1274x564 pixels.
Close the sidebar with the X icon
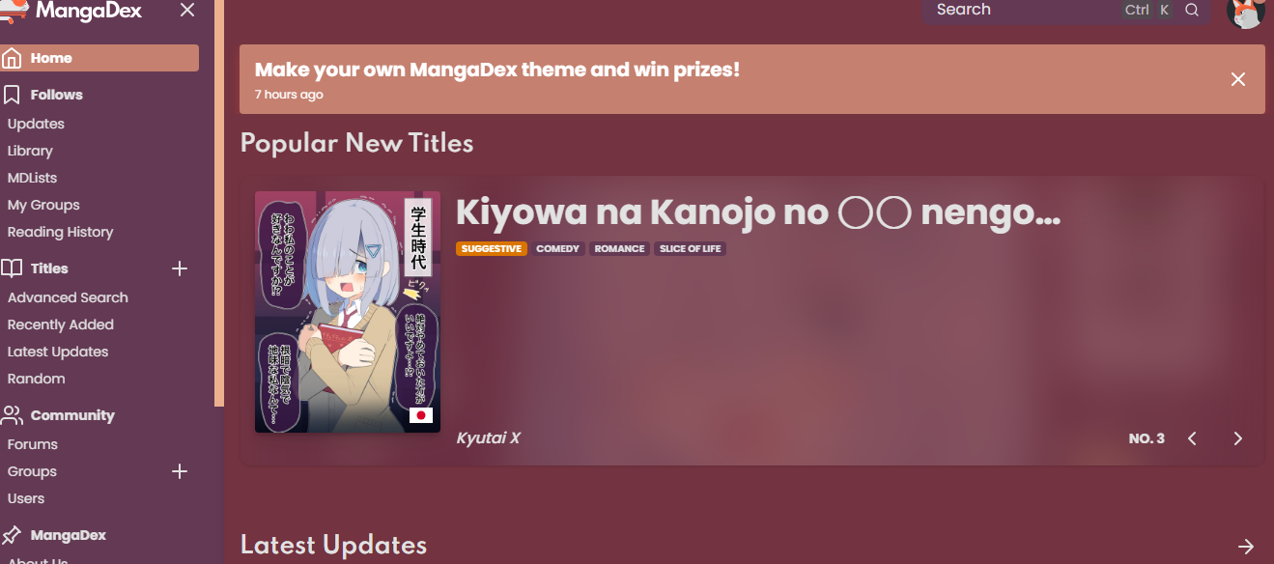click(187, 11)
